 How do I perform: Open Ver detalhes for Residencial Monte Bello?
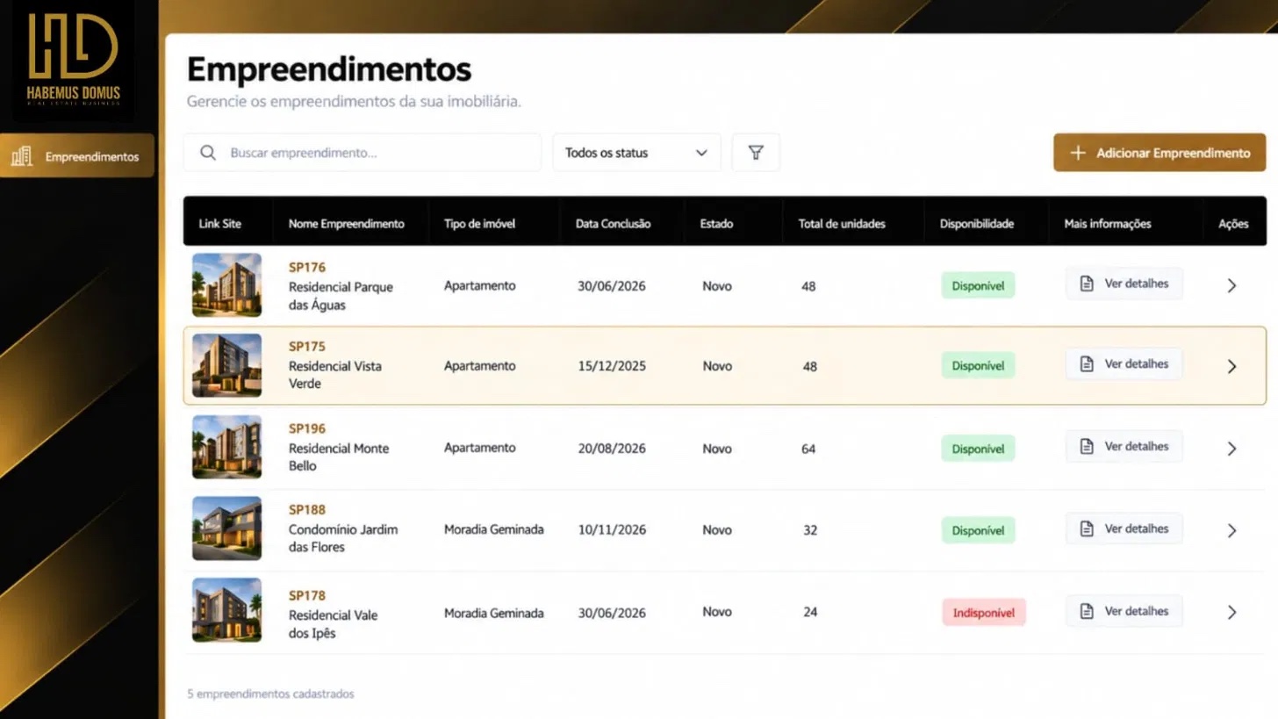(1124, 446)
